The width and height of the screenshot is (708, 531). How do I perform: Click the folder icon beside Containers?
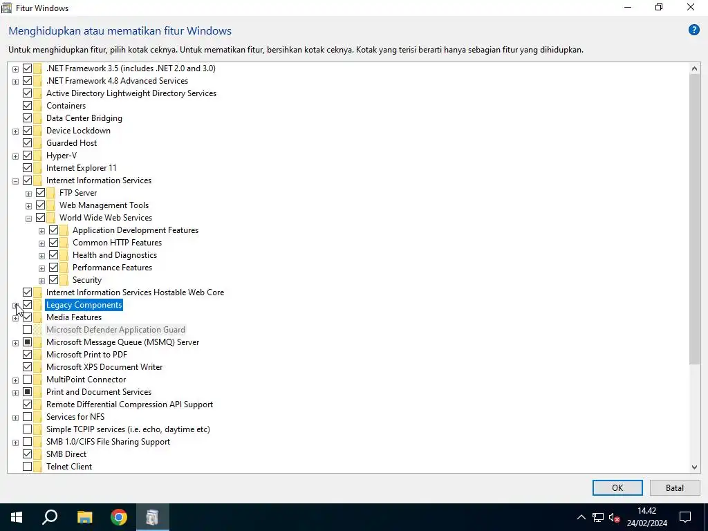pos(37,106)
